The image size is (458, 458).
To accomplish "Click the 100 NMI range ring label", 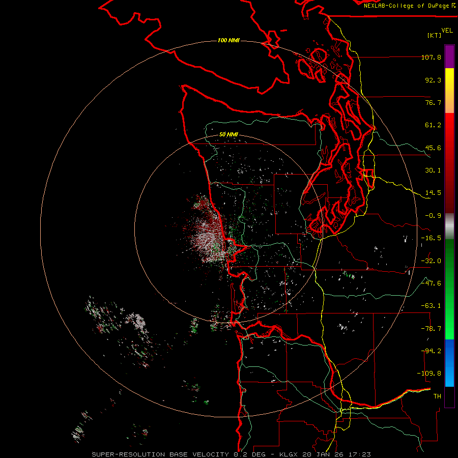I will pyautogui.click(x=228, y=40).
